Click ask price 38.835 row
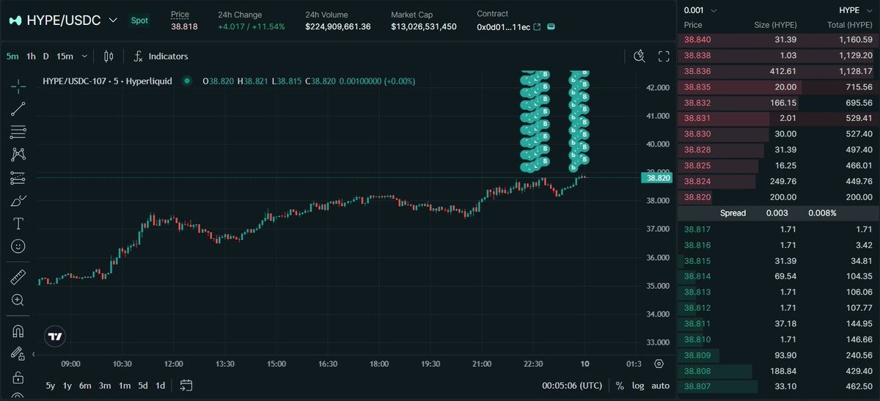 pyautogui.click(x=778, y=87)
